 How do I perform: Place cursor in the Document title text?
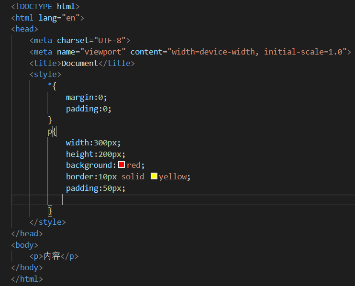coord(79,63)
